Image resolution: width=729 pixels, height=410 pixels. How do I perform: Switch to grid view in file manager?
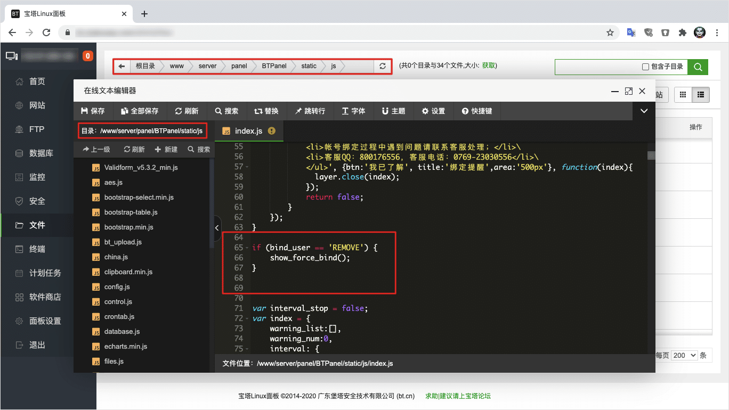[683, 95]
